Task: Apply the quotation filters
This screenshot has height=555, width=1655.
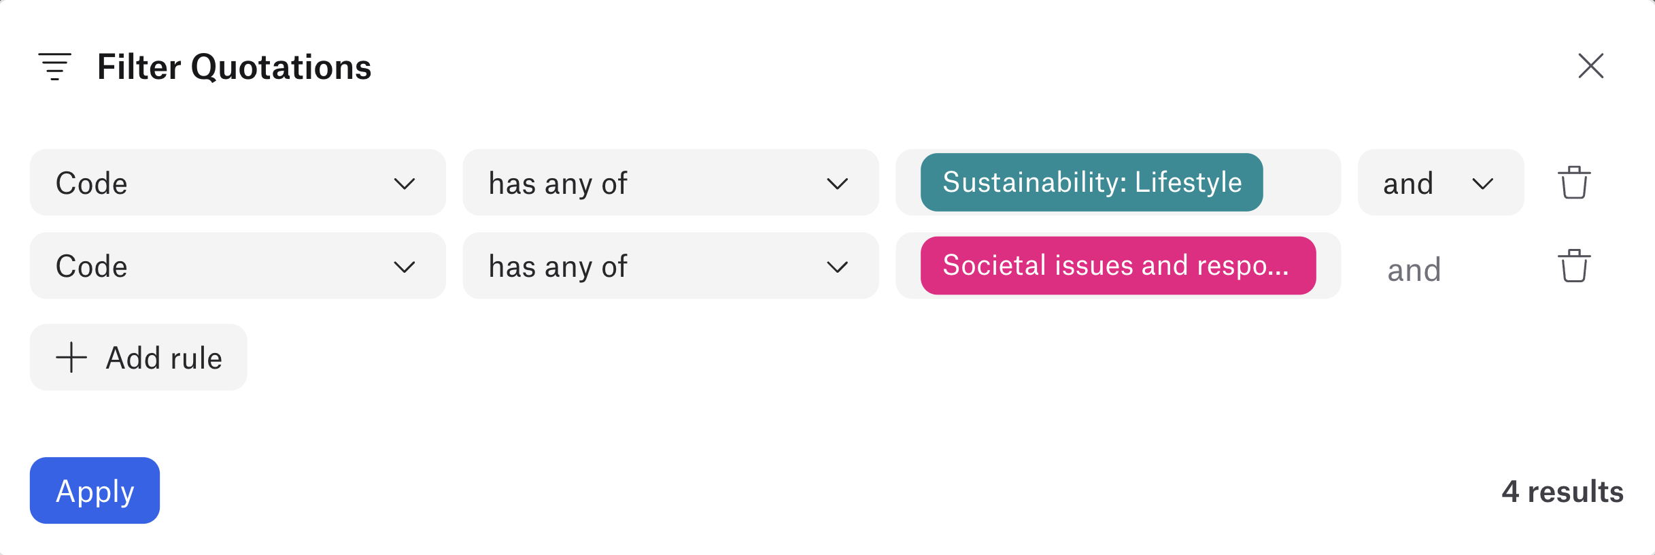Action: (x=95, y=490)
